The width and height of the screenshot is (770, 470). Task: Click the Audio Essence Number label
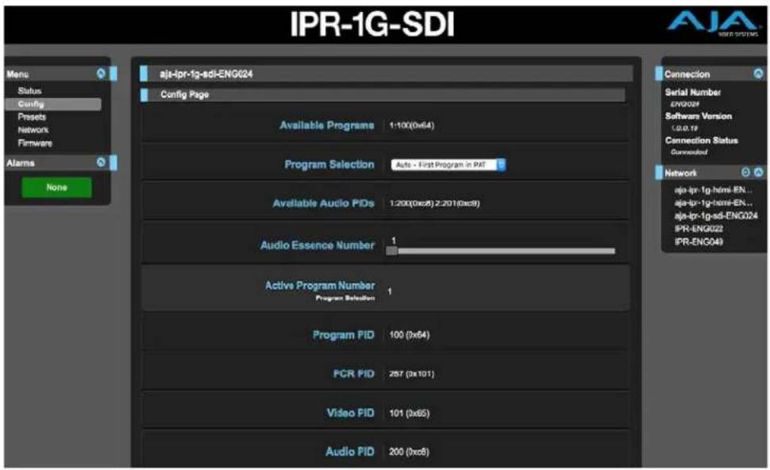coord(318,245)
